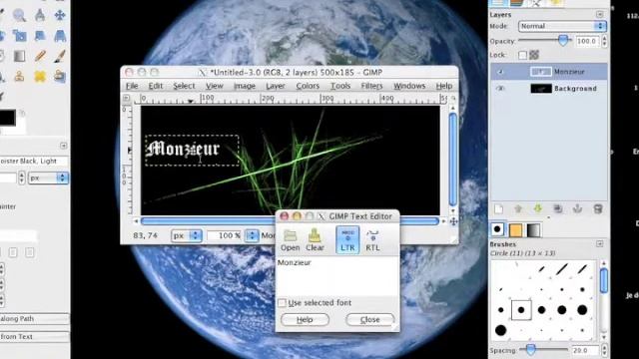The width and height of the screenshot is (639, 359).
Task: Select the Pencil tool
Action: point(40,56)
